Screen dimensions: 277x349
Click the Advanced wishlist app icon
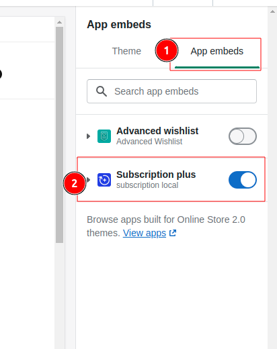coord(104,136)
